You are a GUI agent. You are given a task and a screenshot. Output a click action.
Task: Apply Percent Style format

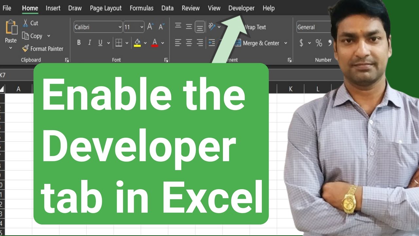click(x=319, y=43)
